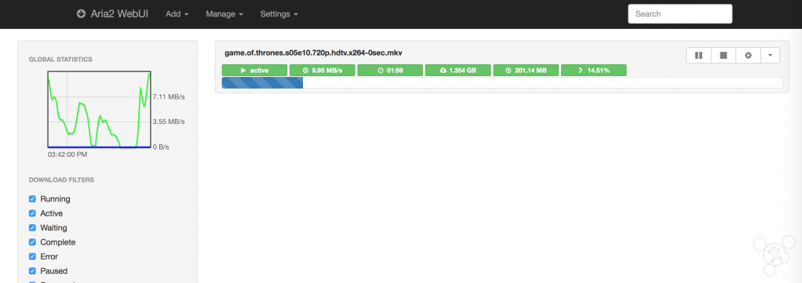Click the 01:59 remaining time badge
The height and width of the screenshot is (283, 802).
(390, 71)
